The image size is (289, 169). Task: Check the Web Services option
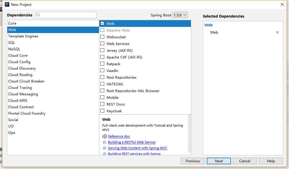click(102, 44)
